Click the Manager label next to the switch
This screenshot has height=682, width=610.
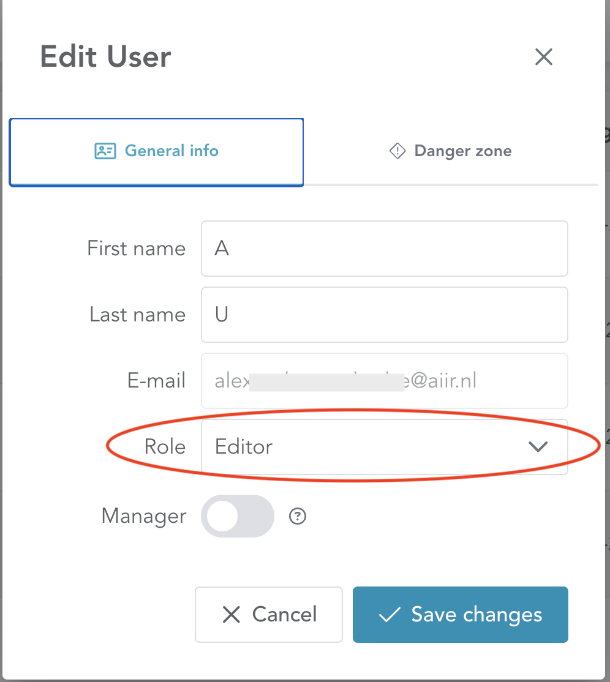pos(144,516)
